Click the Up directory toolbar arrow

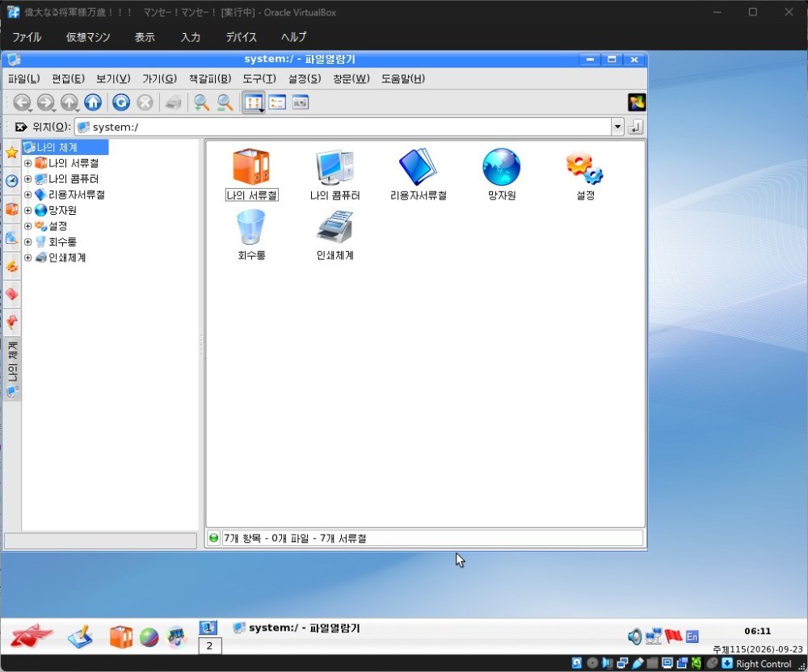coord(69,103)
